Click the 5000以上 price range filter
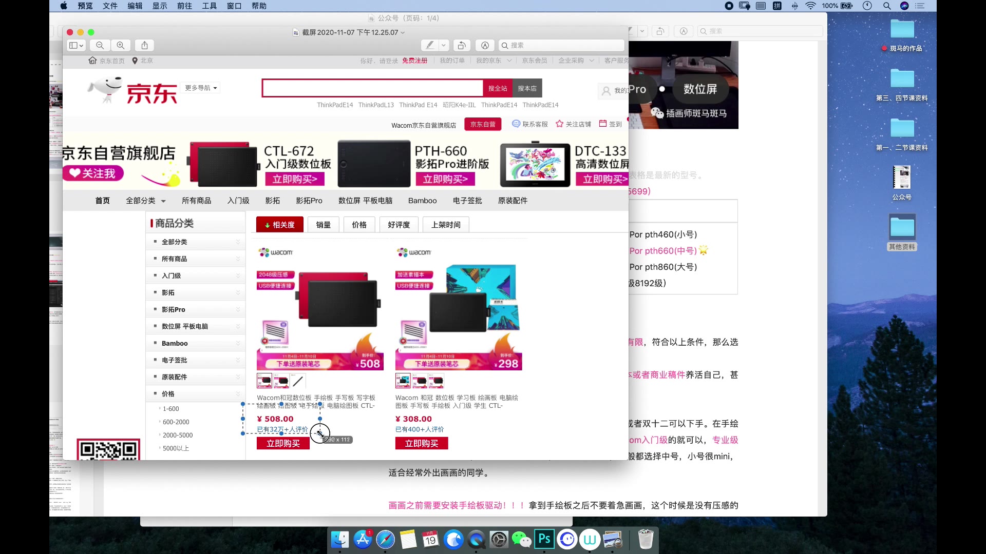 click(176, 448)
